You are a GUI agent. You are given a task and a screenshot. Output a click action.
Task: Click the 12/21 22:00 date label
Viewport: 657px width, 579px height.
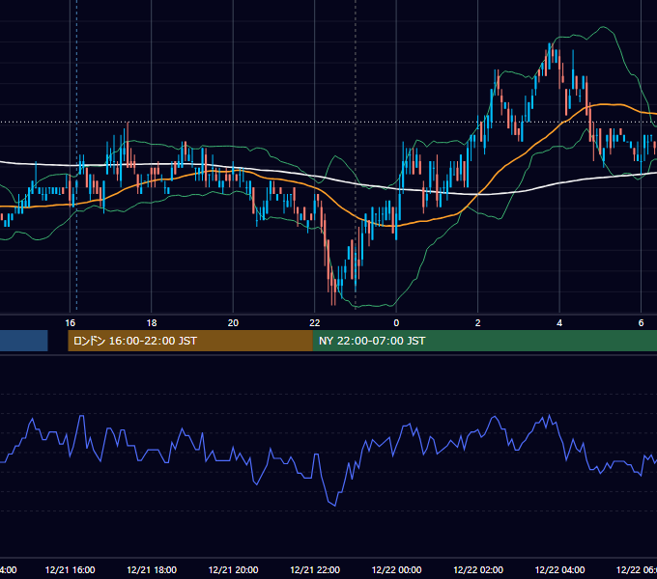click(315, 569)
